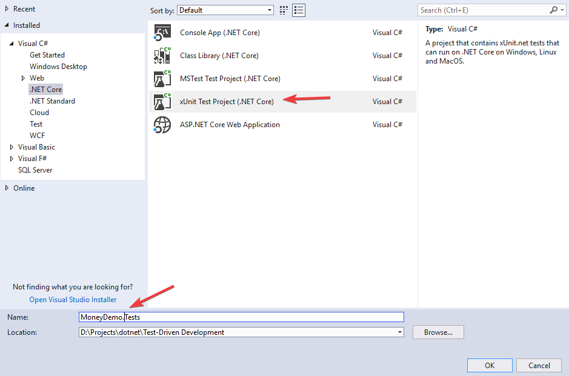Select ASP.NET Core Web Application name
Screen dimensions: 569x376
click(x=230, y=125)
